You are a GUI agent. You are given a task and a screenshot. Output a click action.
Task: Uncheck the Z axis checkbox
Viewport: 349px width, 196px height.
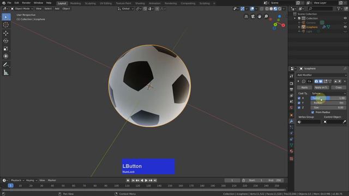tap(299, 108)
